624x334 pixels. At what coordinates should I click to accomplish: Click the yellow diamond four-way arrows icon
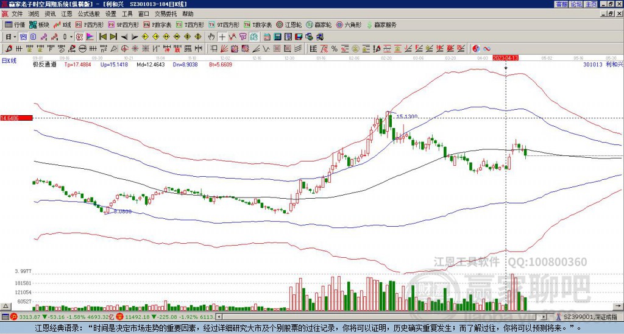[198, 37]
